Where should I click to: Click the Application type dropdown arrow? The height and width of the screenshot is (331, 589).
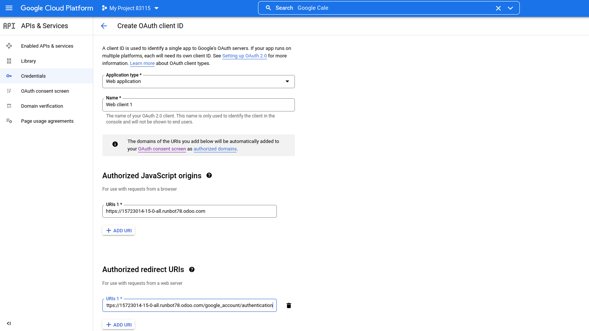tap(287, 81)
